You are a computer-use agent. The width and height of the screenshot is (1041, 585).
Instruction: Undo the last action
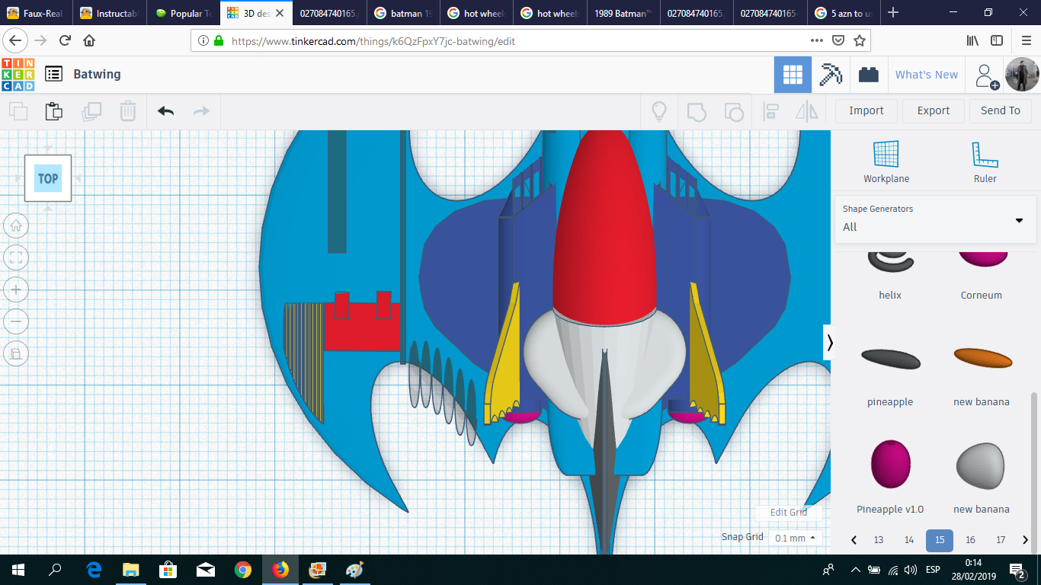[x=165, y=111]
